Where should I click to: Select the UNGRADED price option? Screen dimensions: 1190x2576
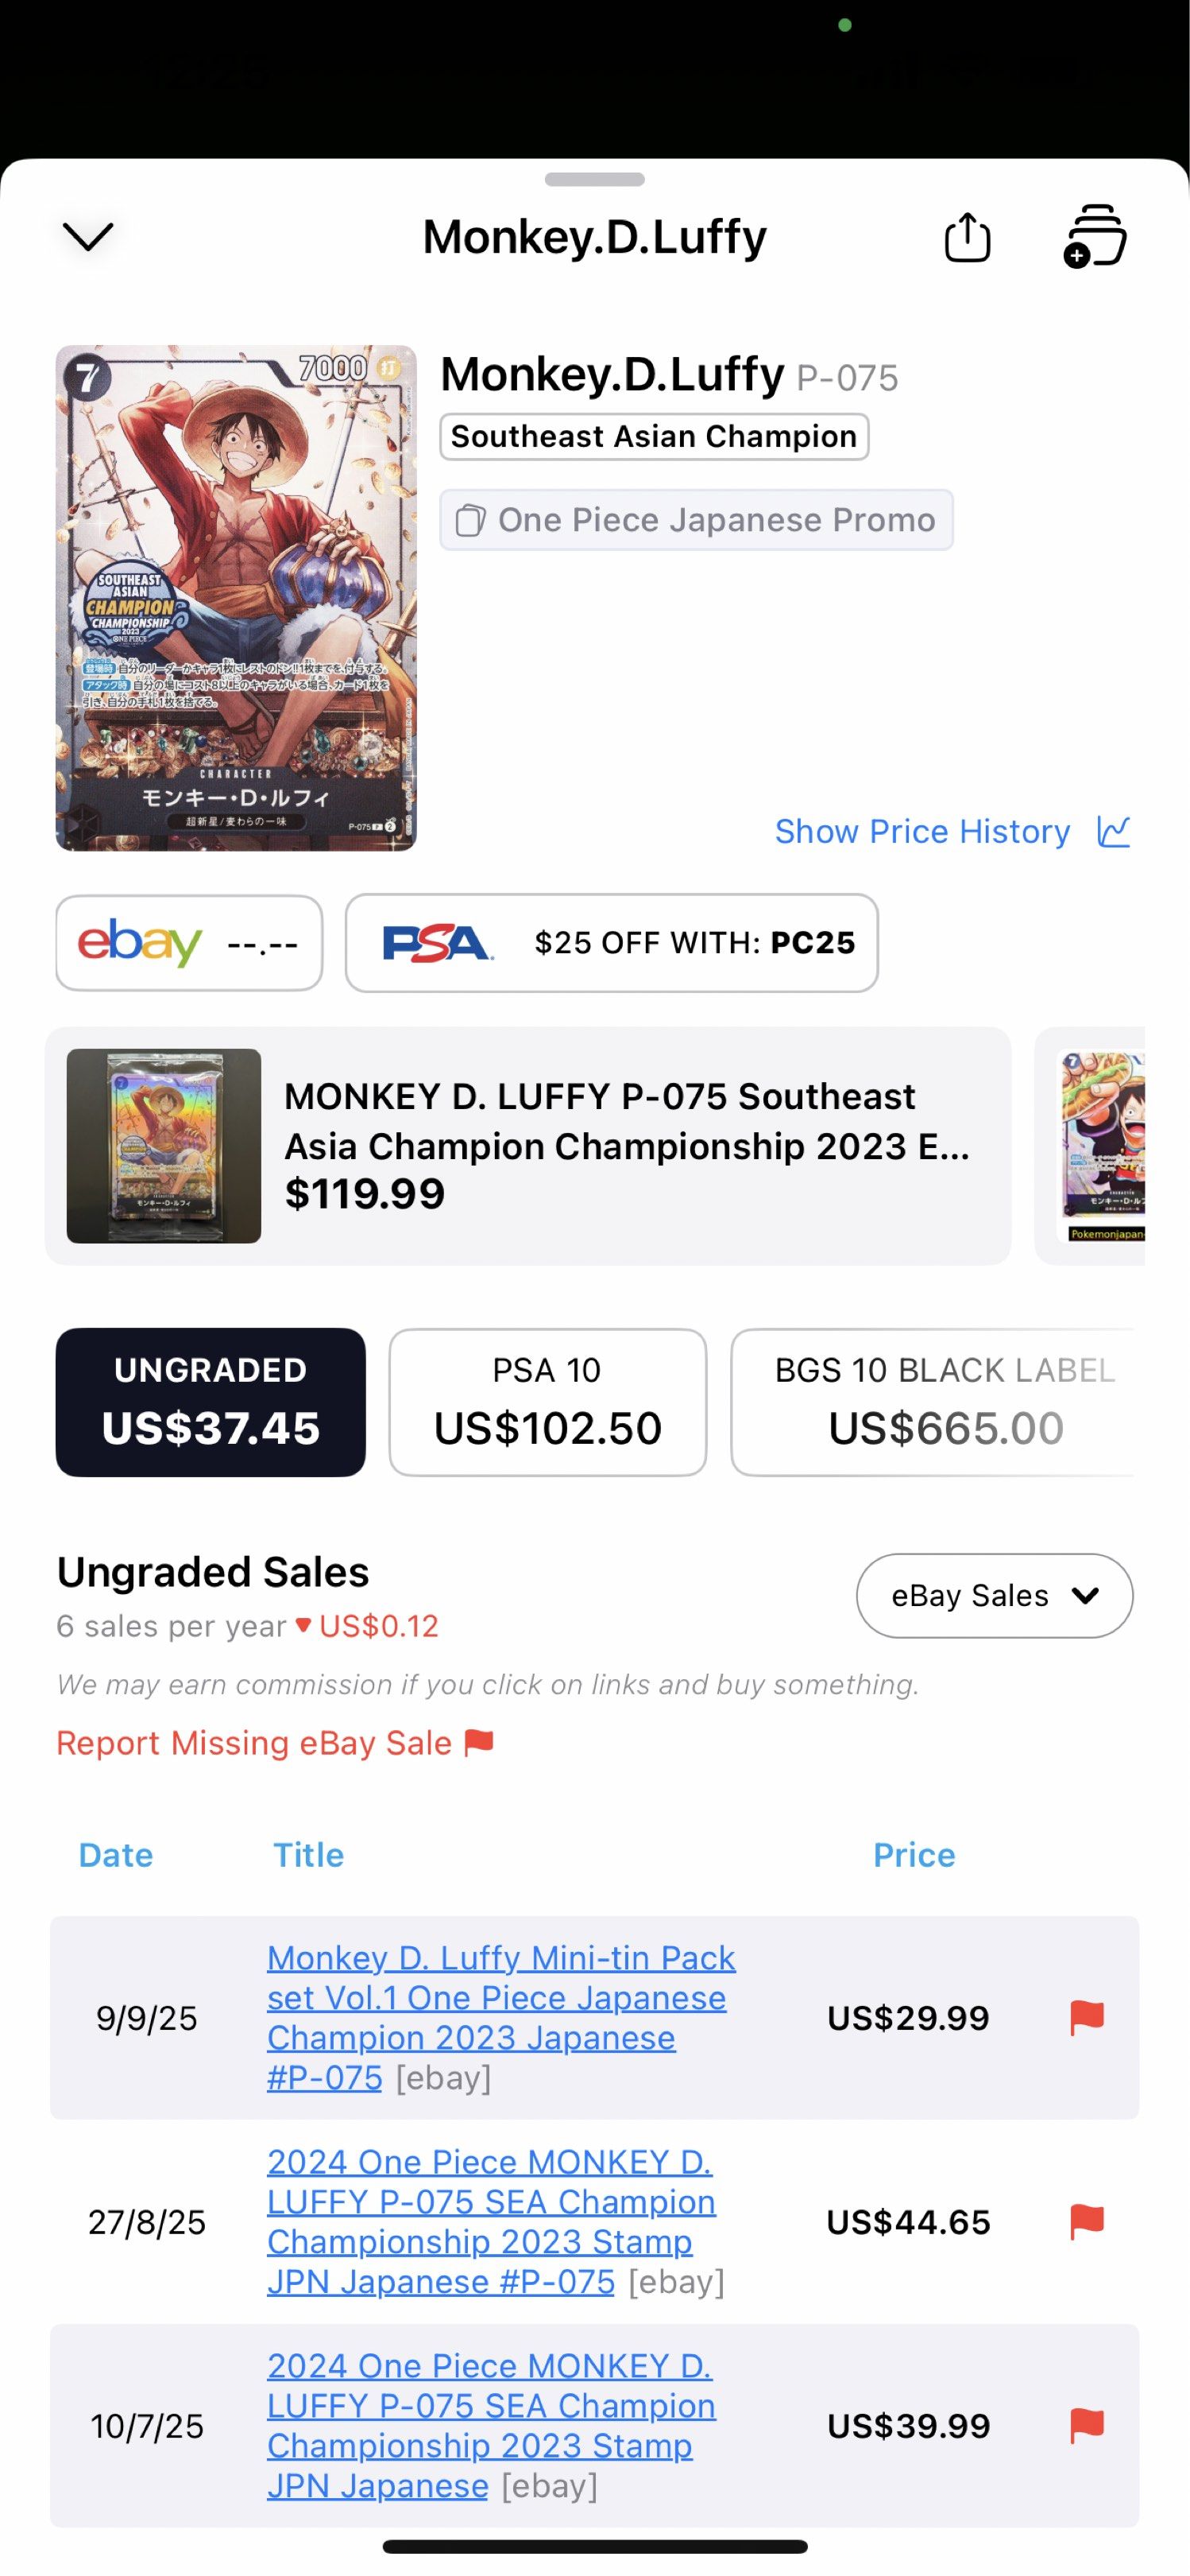pos(210,1400)
